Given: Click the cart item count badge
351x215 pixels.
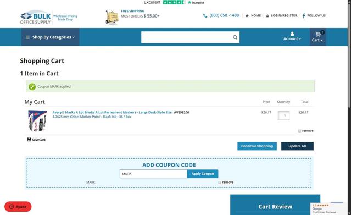Looking at the screenshot, I should pyautogui.click(x=322, y=32).
